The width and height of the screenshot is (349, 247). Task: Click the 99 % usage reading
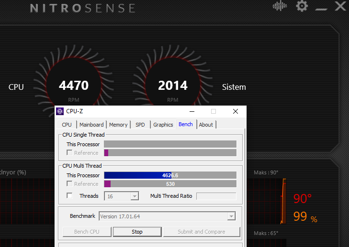(305, 216)
